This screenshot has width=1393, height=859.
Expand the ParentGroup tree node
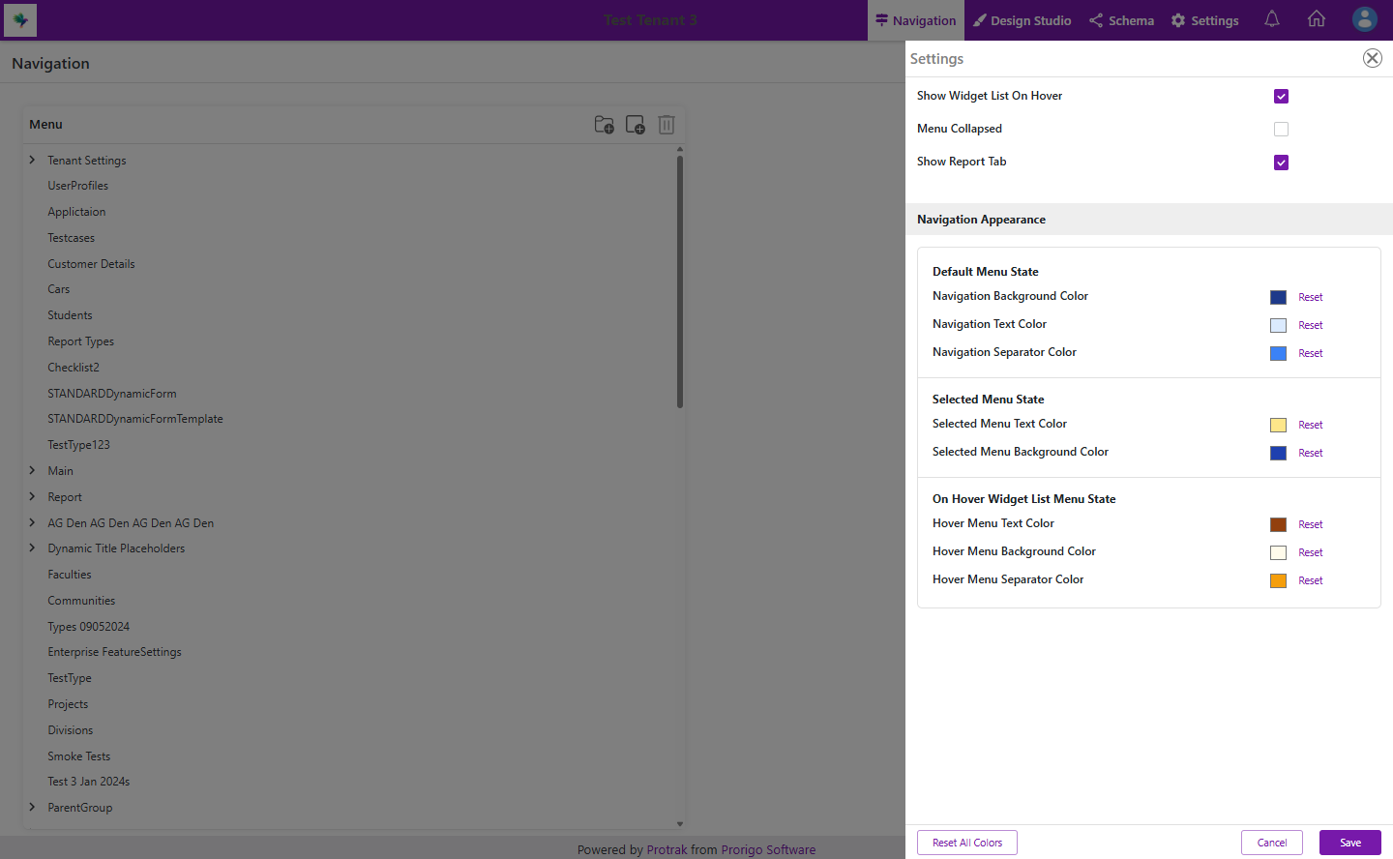[x=32, y=807]
